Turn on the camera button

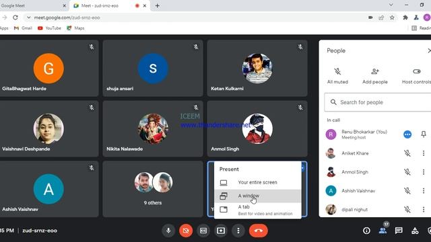point(186,231)
